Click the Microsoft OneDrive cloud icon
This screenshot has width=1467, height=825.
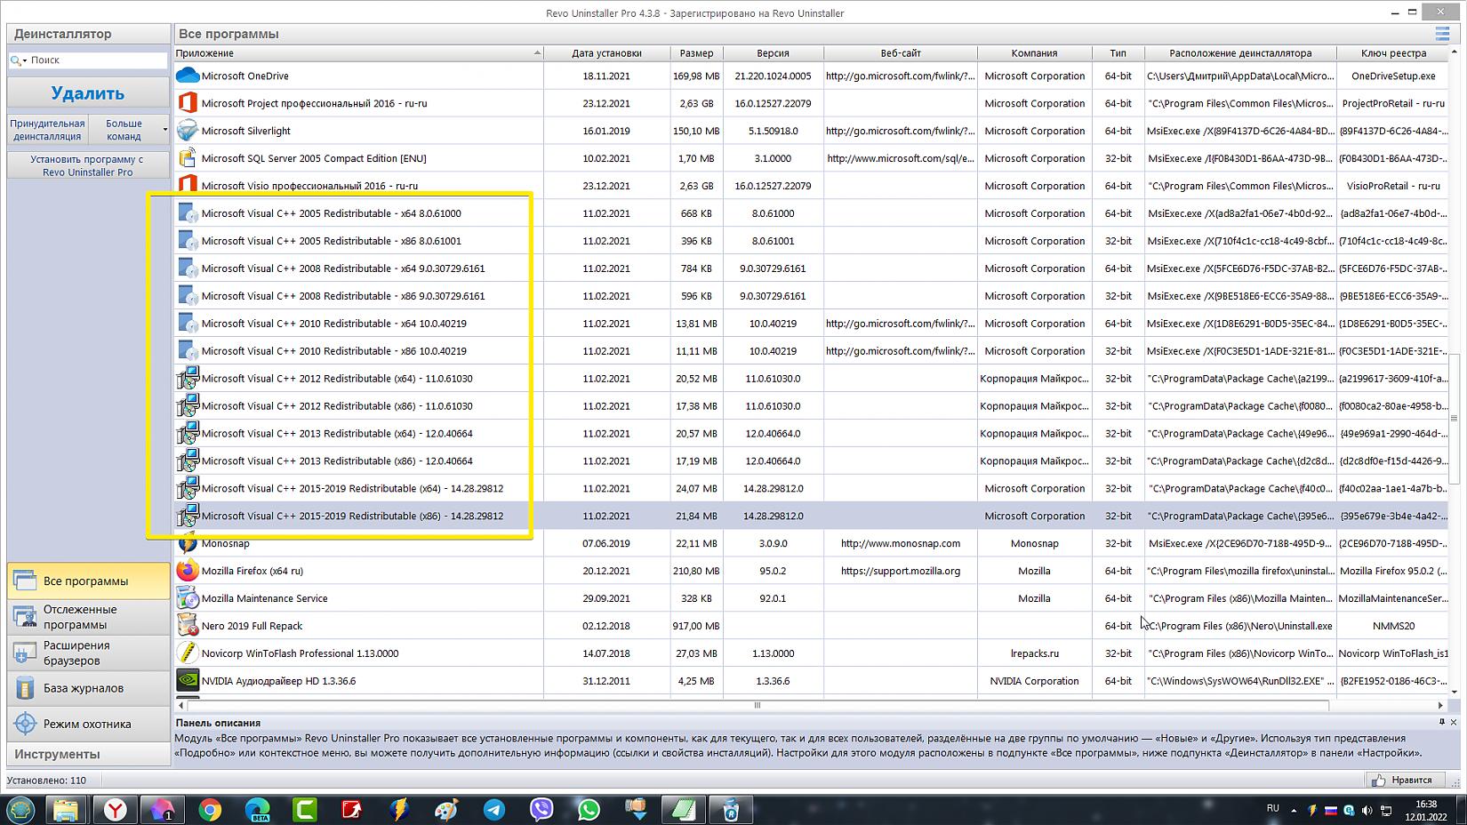point(187,76)
